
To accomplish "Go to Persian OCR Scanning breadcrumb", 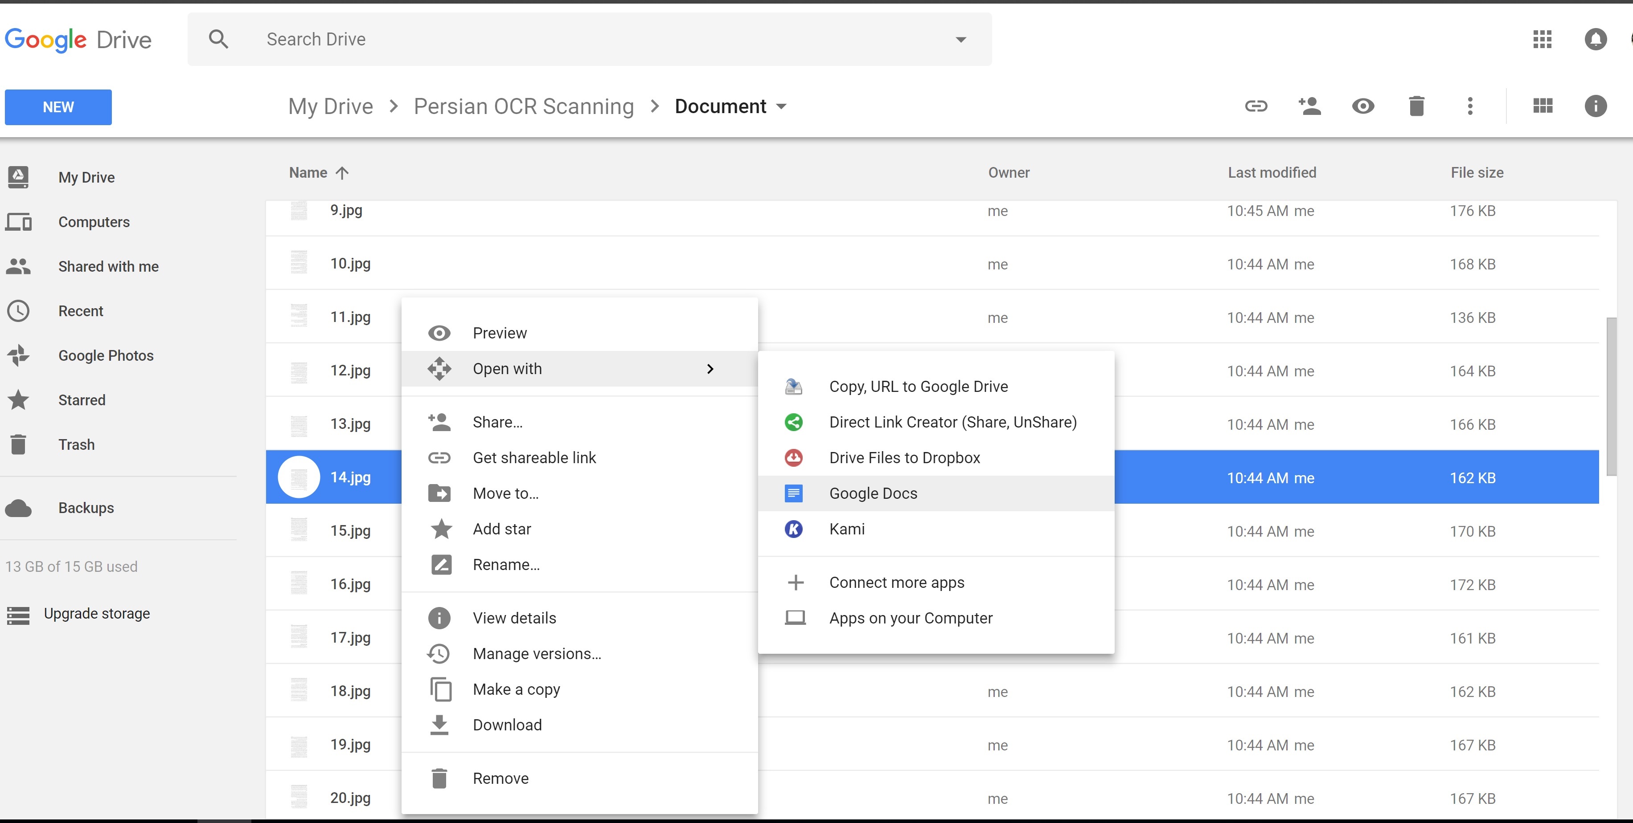I will 524,106.
